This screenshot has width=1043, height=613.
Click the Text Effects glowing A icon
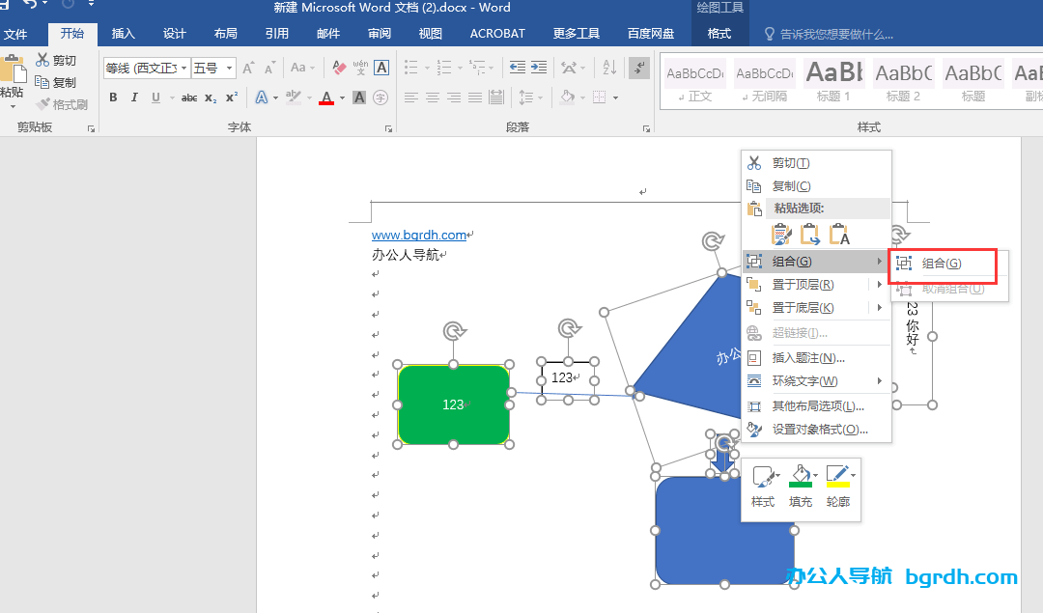[x=261, y=98]
